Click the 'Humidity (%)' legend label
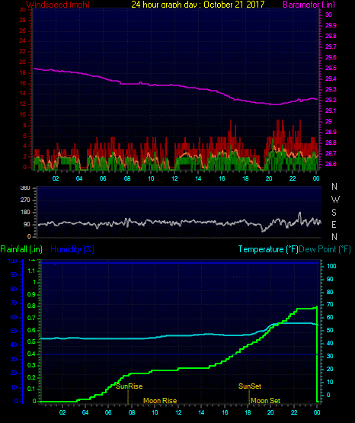Image resolution: width=355 pixels, height=423 pixels. (x=72, y=249)
